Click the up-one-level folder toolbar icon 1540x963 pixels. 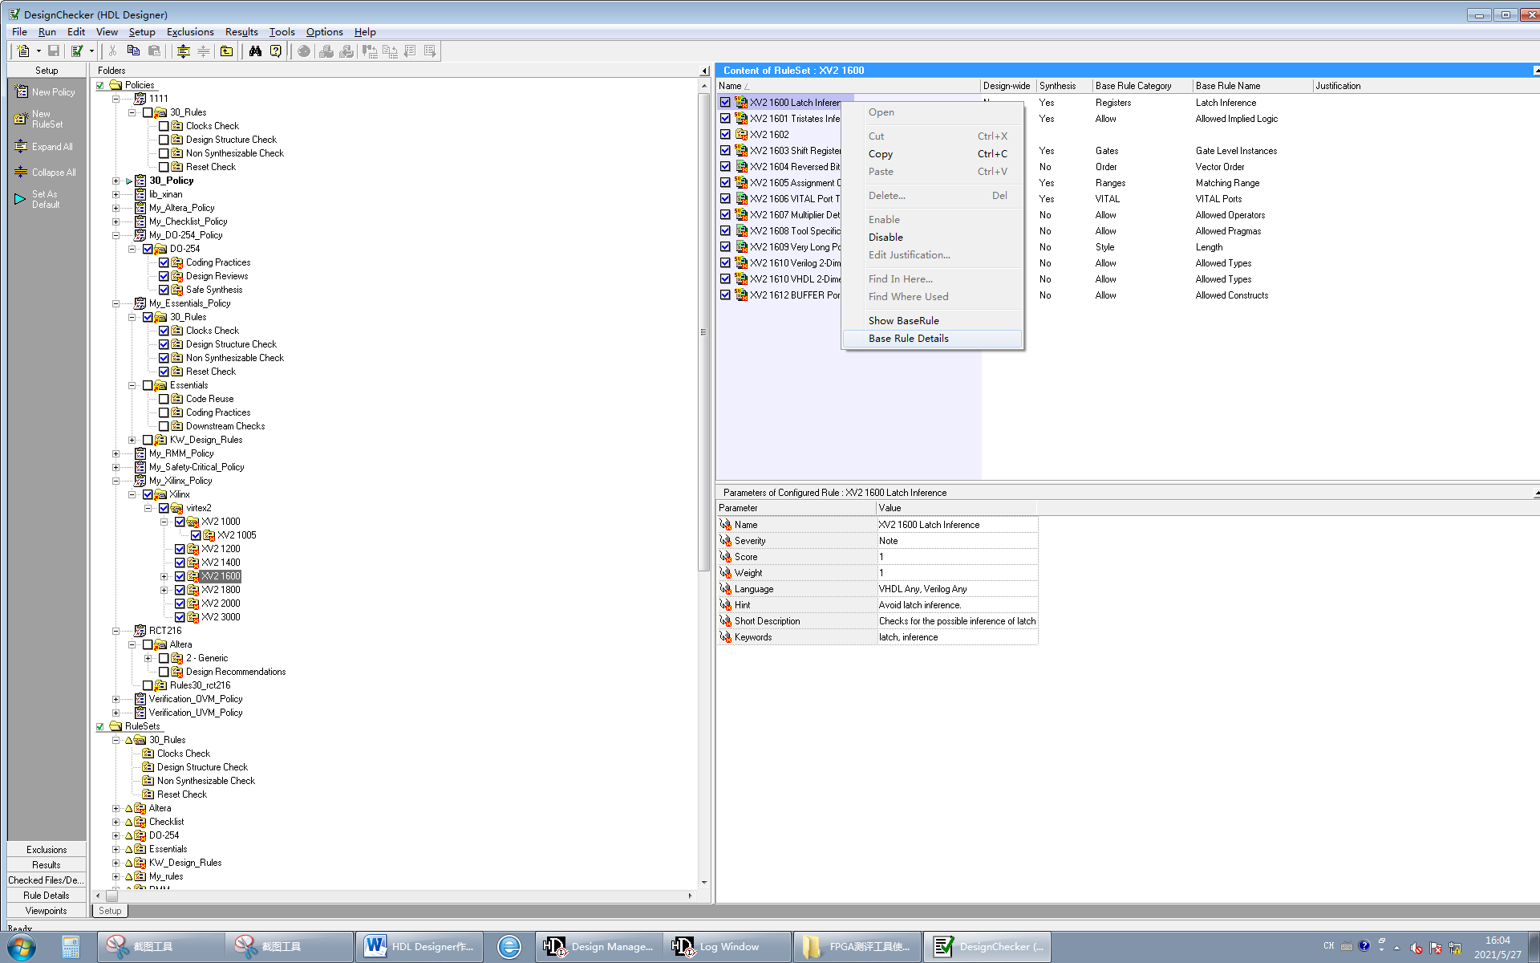point(227,51)
